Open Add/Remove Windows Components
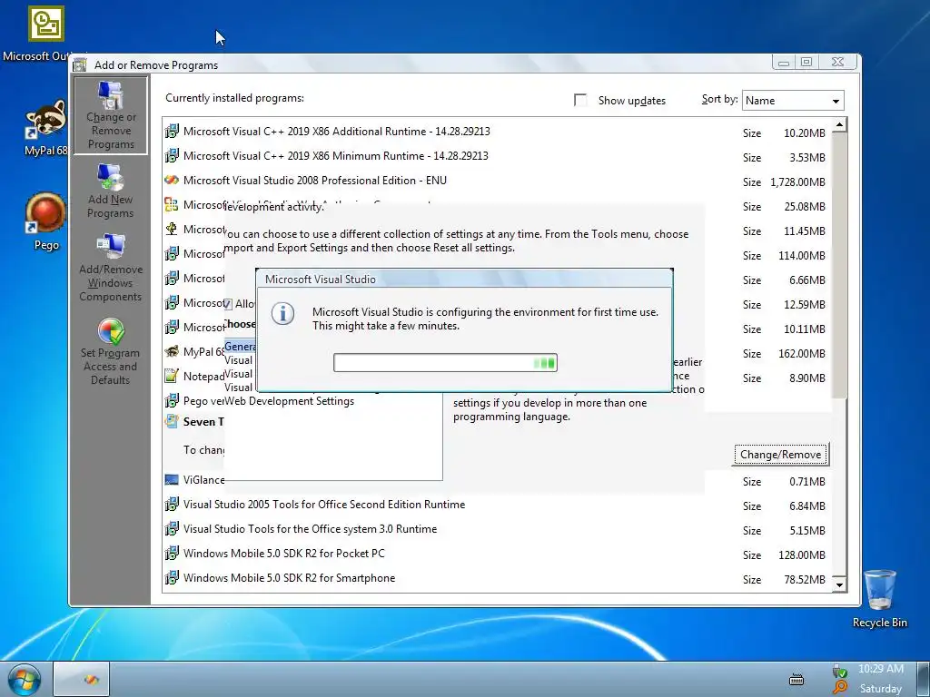This screenshot has height=697, width=930. point(110,268)
